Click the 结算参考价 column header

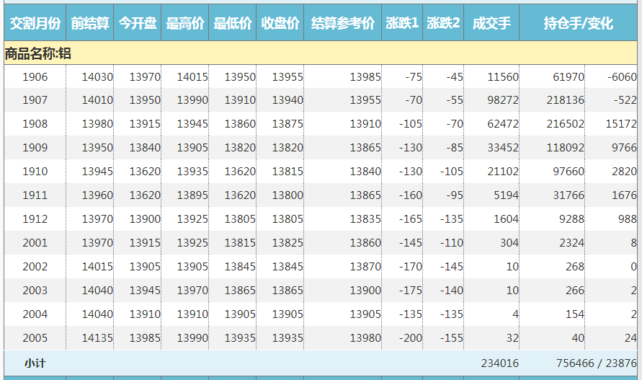pyautogui.click(x=343, y=24)
